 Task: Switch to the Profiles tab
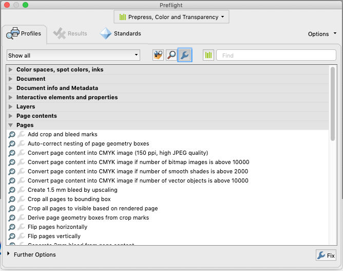[24, 33]
